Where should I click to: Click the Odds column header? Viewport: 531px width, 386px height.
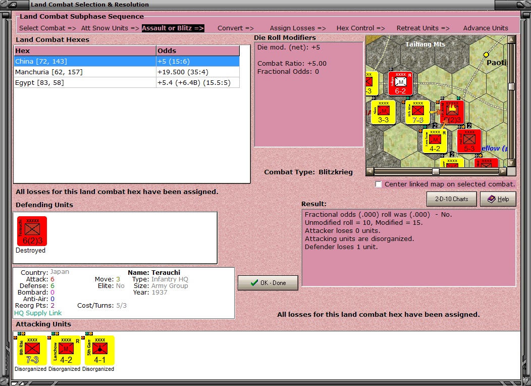point(198,51)
